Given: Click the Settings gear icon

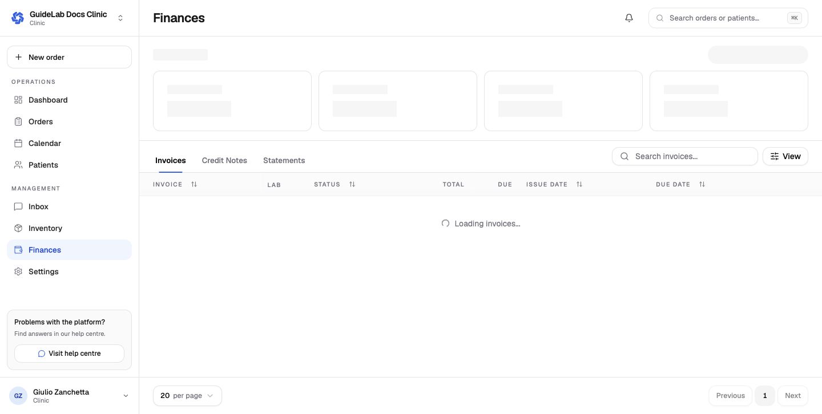Looking at the screenshot, I should pyautogui.click(x=18, y=271).
